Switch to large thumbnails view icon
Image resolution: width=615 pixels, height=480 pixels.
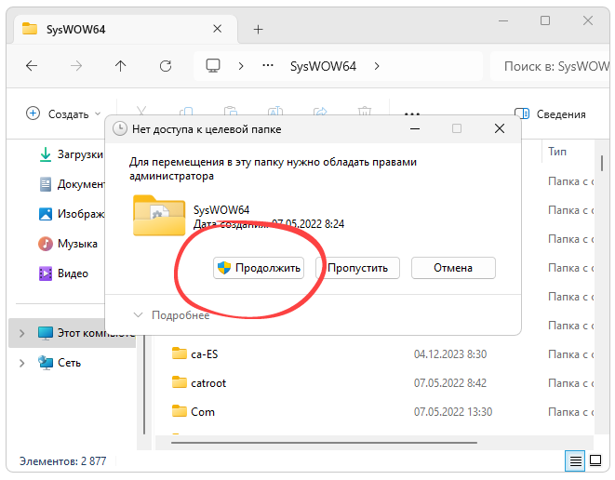click(595, 460)
